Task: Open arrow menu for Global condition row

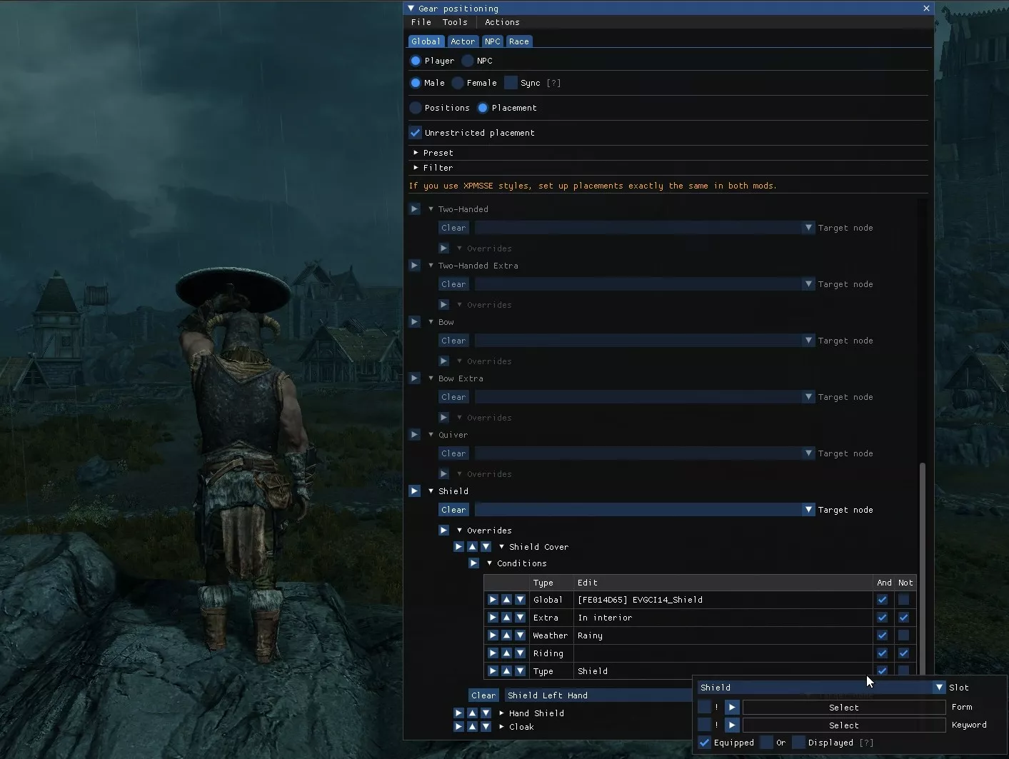Action: tap(493, 600)
